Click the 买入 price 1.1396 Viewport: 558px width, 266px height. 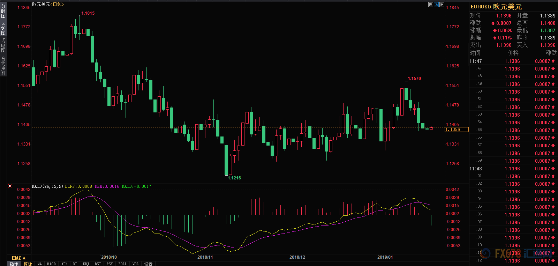548,45
